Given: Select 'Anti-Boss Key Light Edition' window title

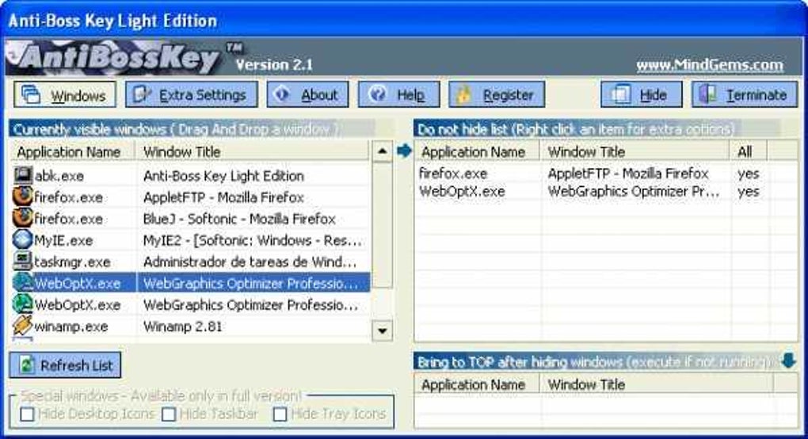Looking at the screenshot, I should click(223, 176).
